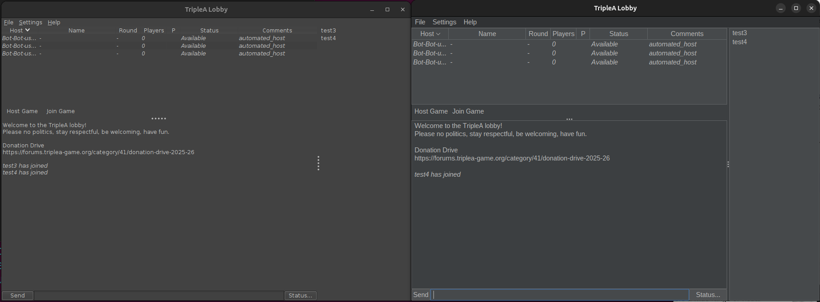Open Status... button in left lobby window
The height and width of the screenshot is (302, 820).
[x=300, y=295]
